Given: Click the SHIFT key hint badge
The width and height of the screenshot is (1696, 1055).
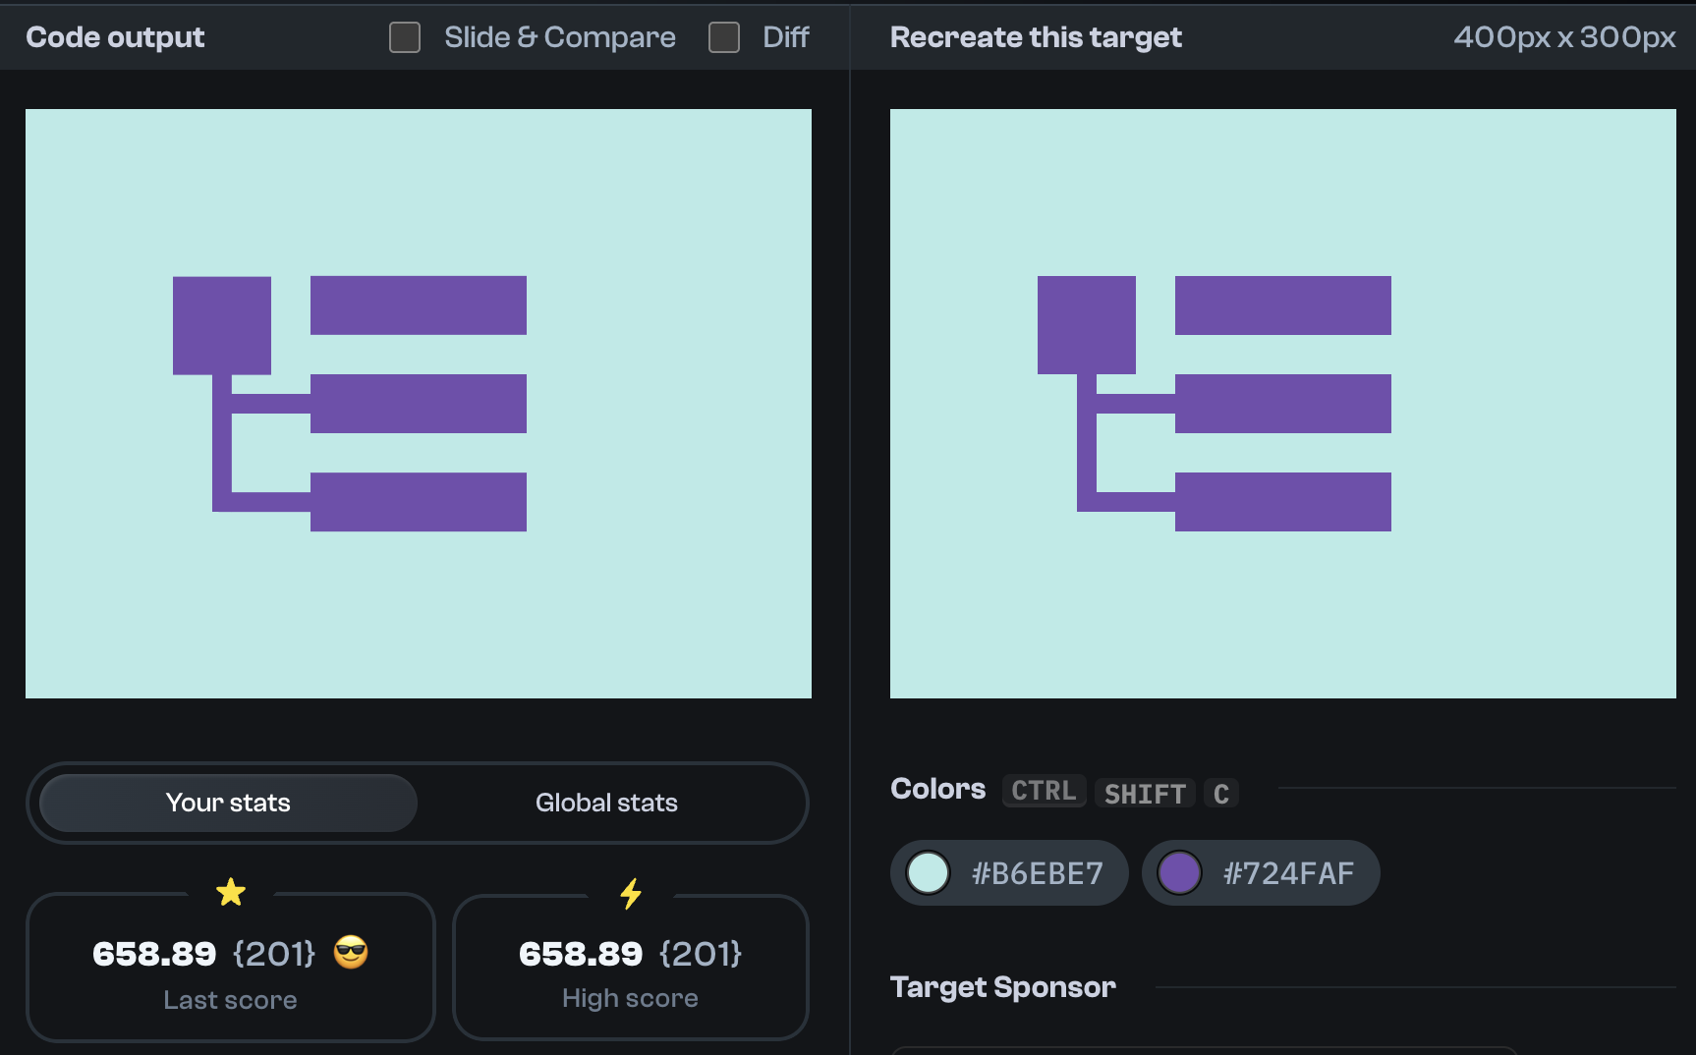Looking at the screenshot, I should tap(1145, 793).
